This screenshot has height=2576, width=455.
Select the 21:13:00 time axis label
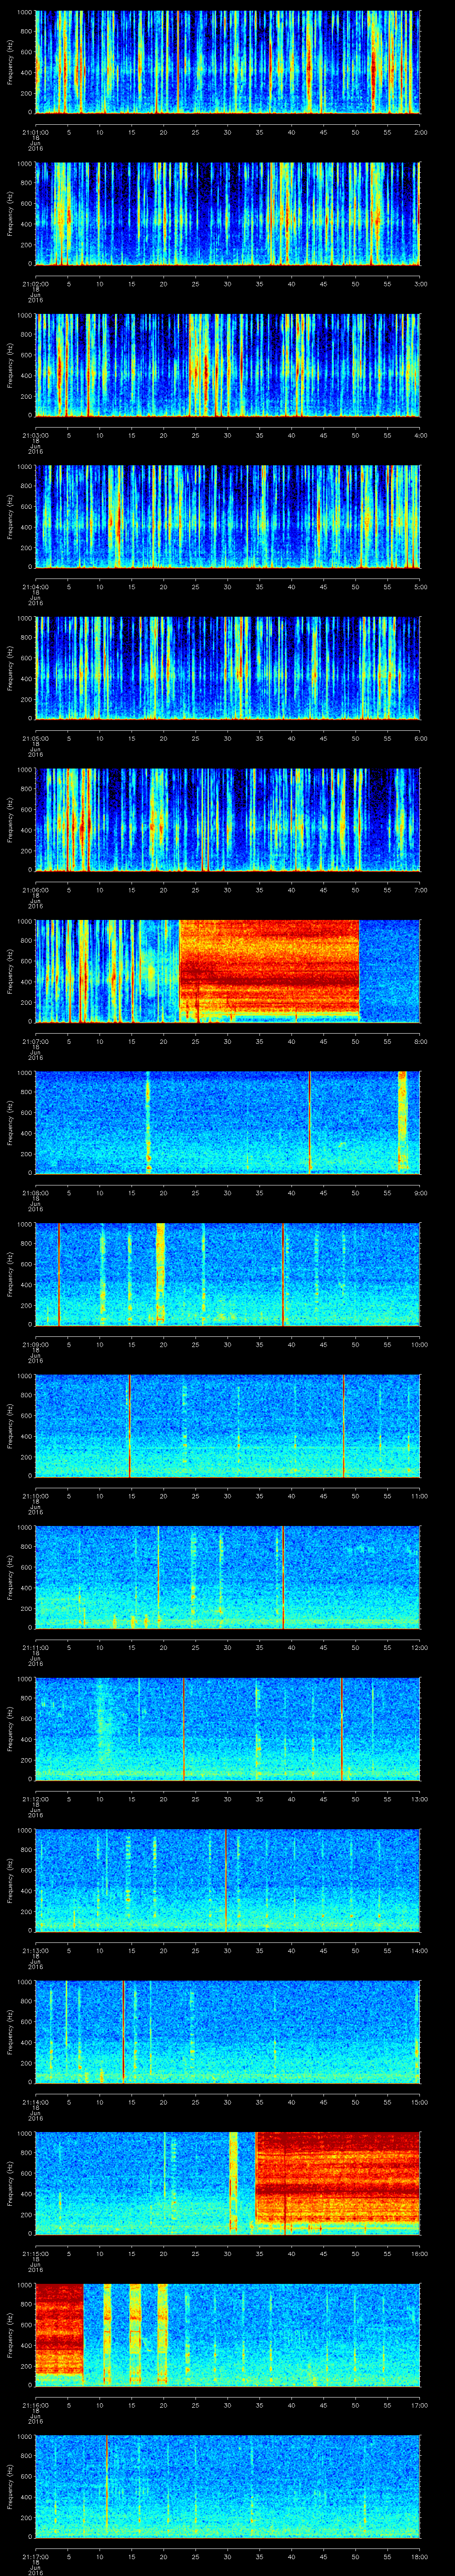(35, 1950)
